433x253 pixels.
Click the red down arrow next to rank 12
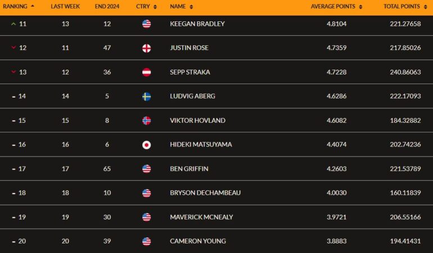click(x=13, y=48)
